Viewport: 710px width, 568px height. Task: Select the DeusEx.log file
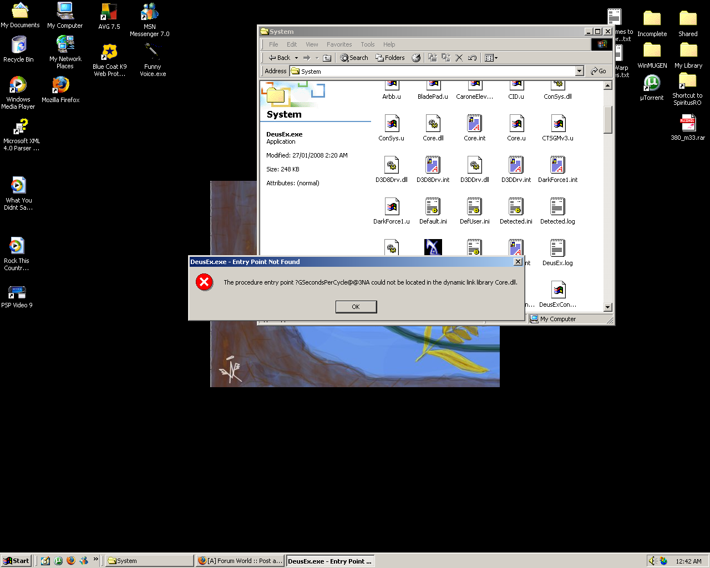[558, 253]
